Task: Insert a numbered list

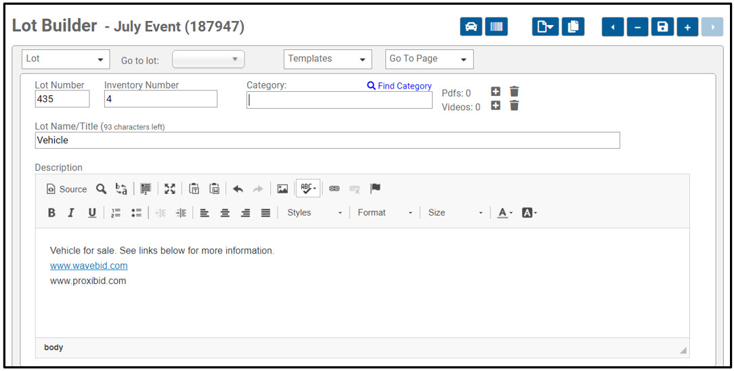Action: pyautogui.click(x=116, y=213)
